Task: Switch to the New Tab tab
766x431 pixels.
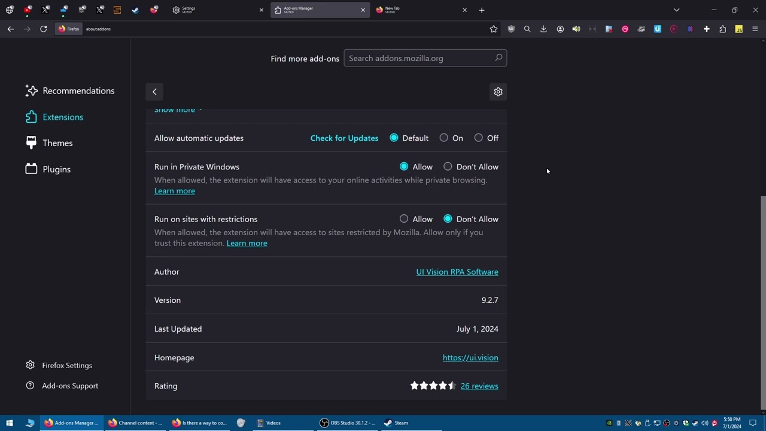Action: pyautogui.click(x=421, y=10)
